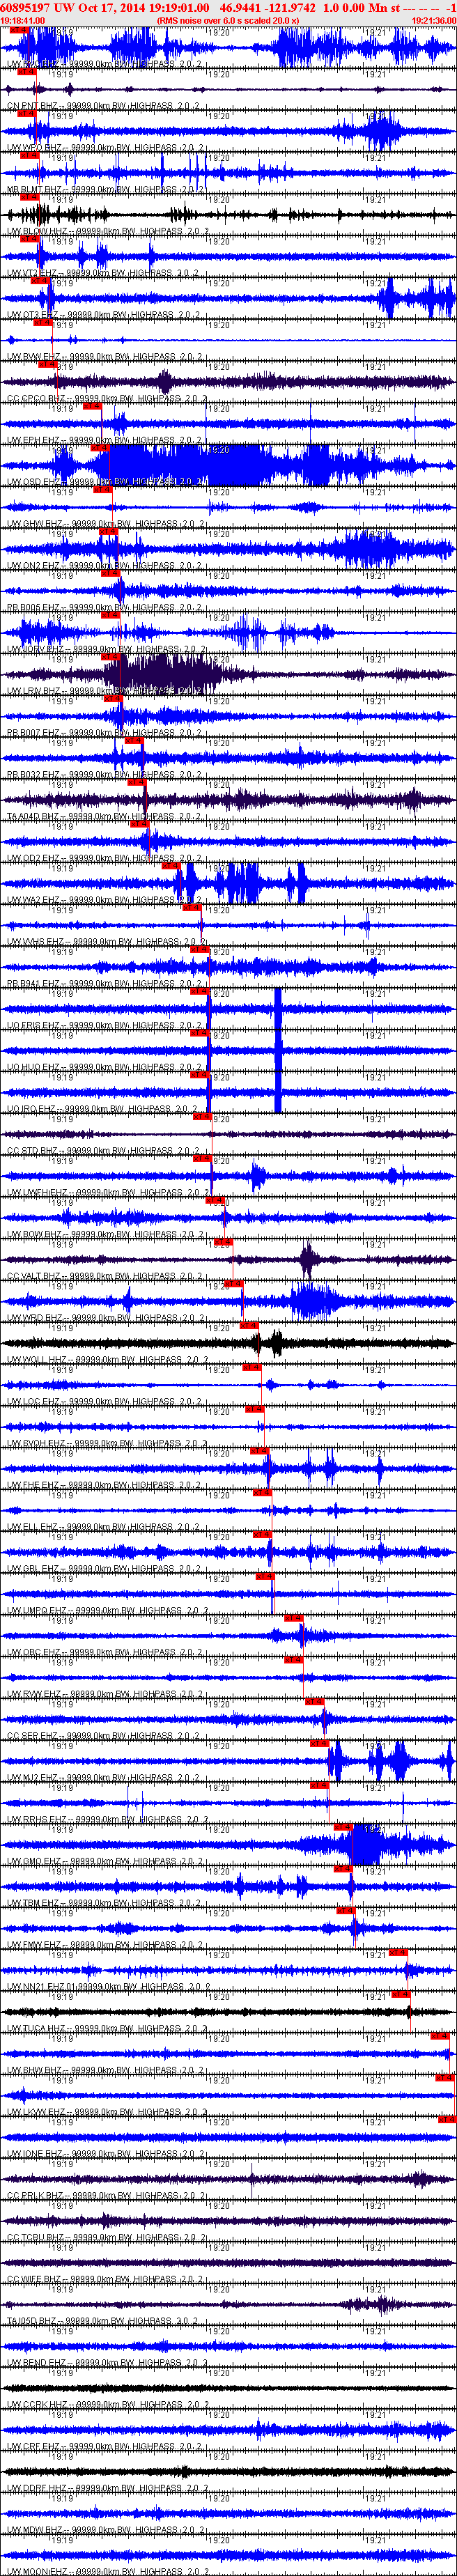Screen dimensions: 457x2576
Task: Click the RMS noise scaling note
Action: point(228,20)
